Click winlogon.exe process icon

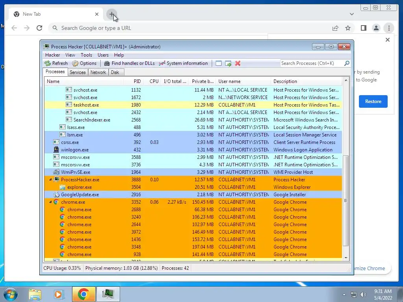(x=56, y=149)
